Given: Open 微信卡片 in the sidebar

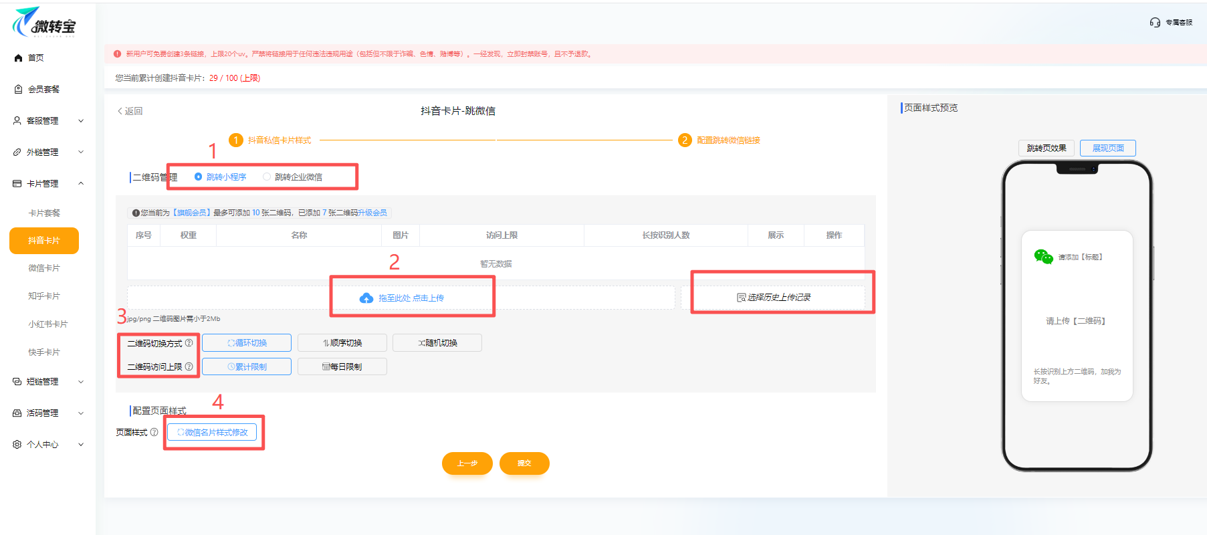Looking at the screenshot, I should coord(44,268).
